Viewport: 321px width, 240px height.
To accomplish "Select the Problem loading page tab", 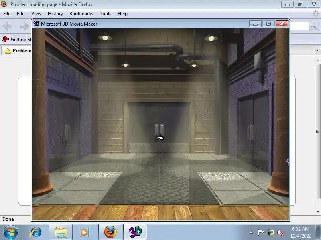I will 17,51.
